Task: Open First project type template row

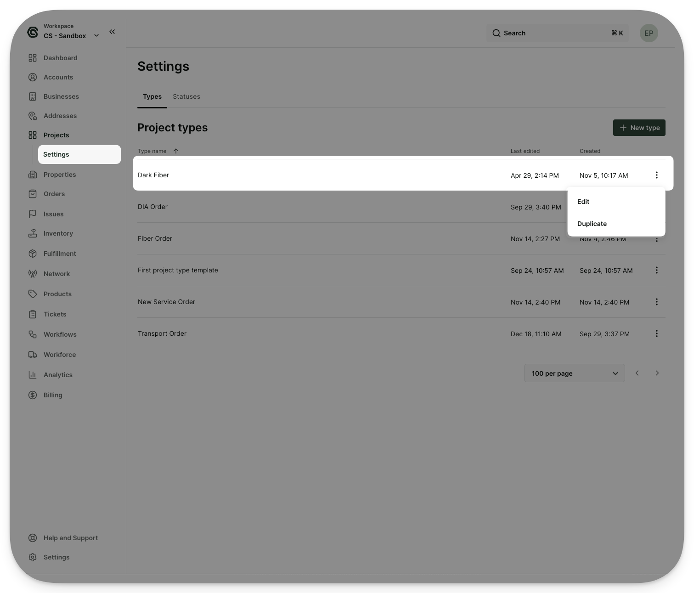Action: 401,270
